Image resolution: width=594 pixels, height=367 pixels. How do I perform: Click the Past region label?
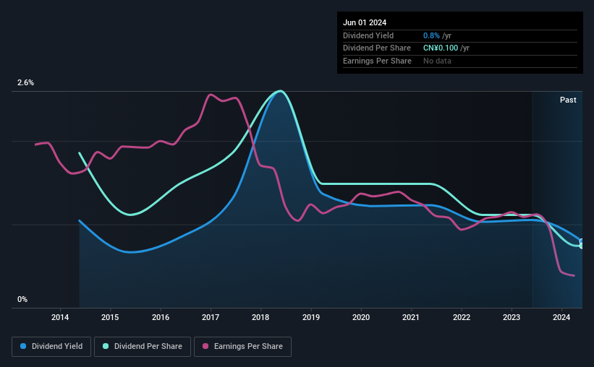coord(568,100)
